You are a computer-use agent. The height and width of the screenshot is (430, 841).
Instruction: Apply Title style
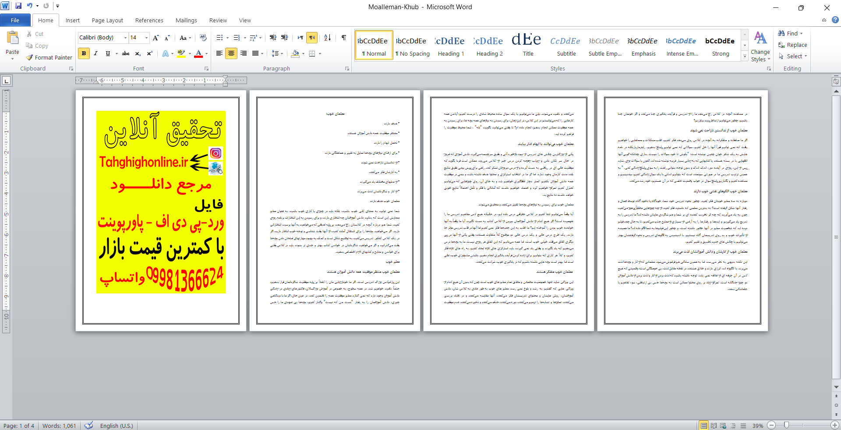528,45
